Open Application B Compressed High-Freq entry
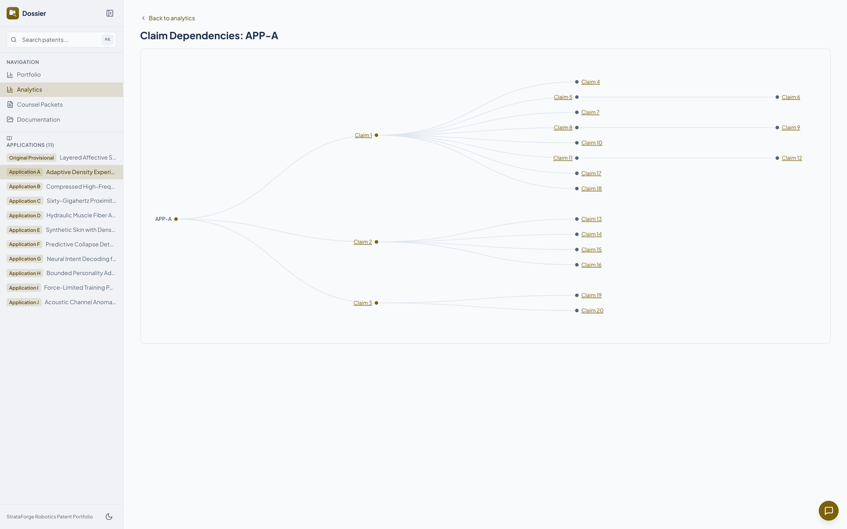Screen dimensions: 847x529 (61, 187)
